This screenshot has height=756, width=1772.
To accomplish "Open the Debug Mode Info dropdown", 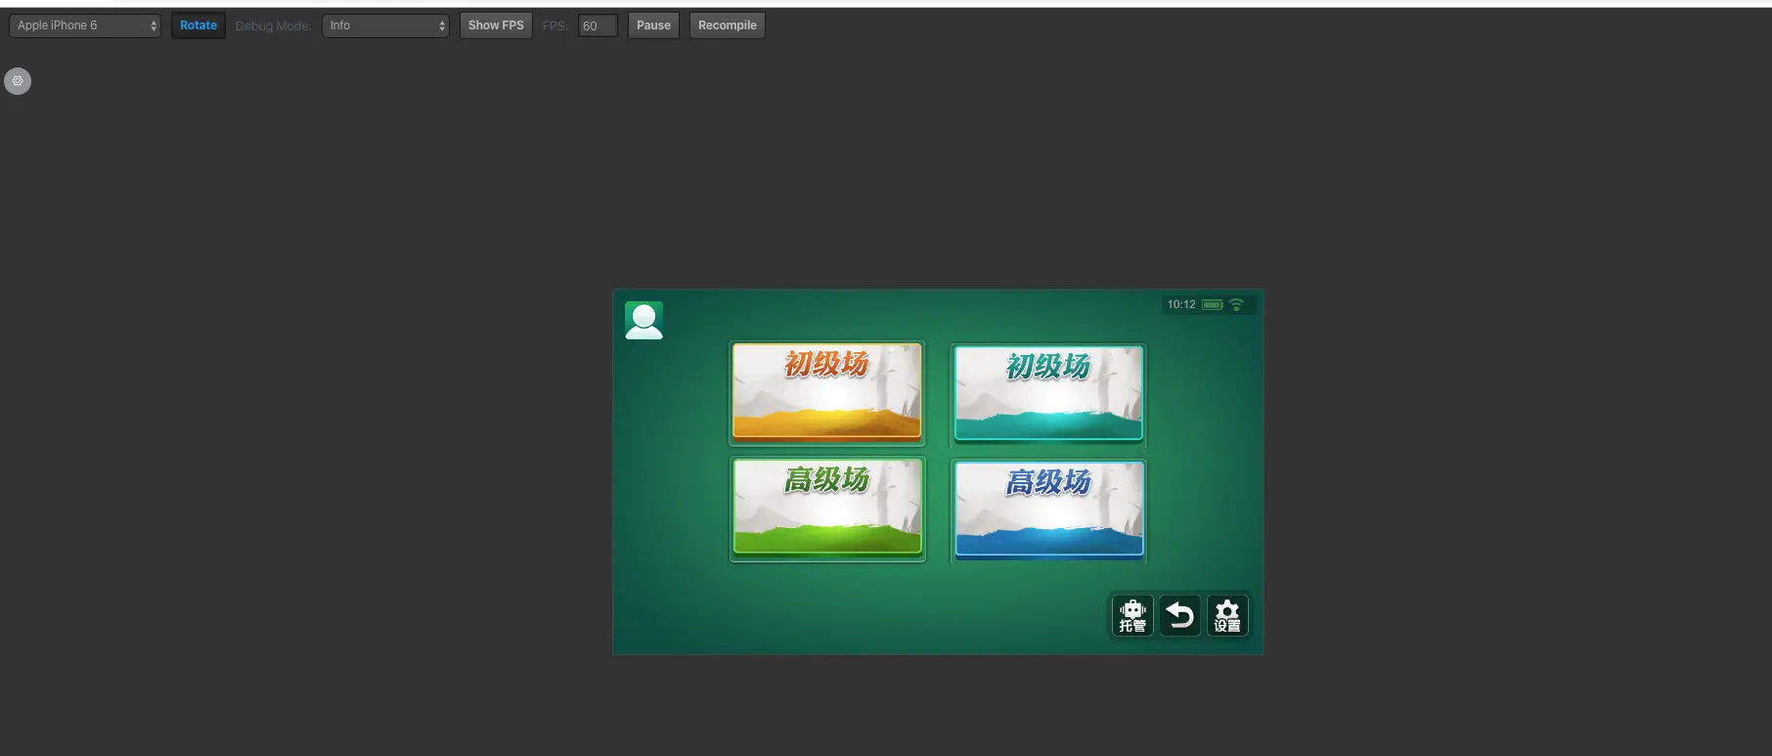I will [x=385, y=25].
